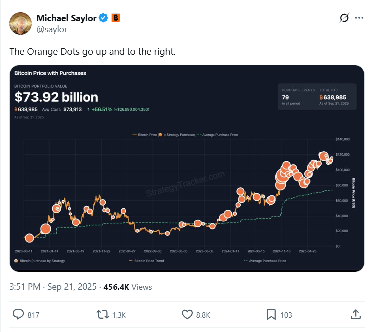This screenshot has width=374, height=332.
Task: Click the orange Bitcoin affiliation badge
Action: click(116, 18)
